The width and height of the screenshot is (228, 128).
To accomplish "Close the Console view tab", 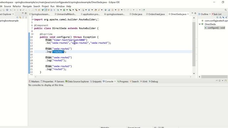I will tap(115, 81).
